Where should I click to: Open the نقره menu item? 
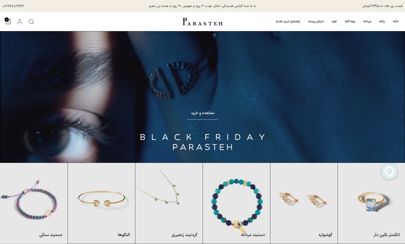click(x=334, y=21)
